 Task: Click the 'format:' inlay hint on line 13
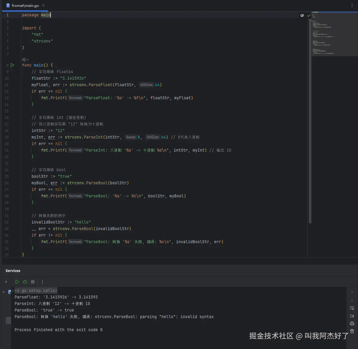[x=75, y=98]
